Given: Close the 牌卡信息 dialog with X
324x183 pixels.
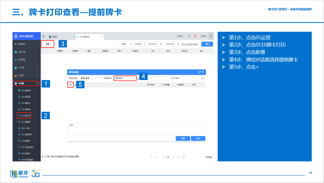Looking at the screenshot, I should click(203, 72).
